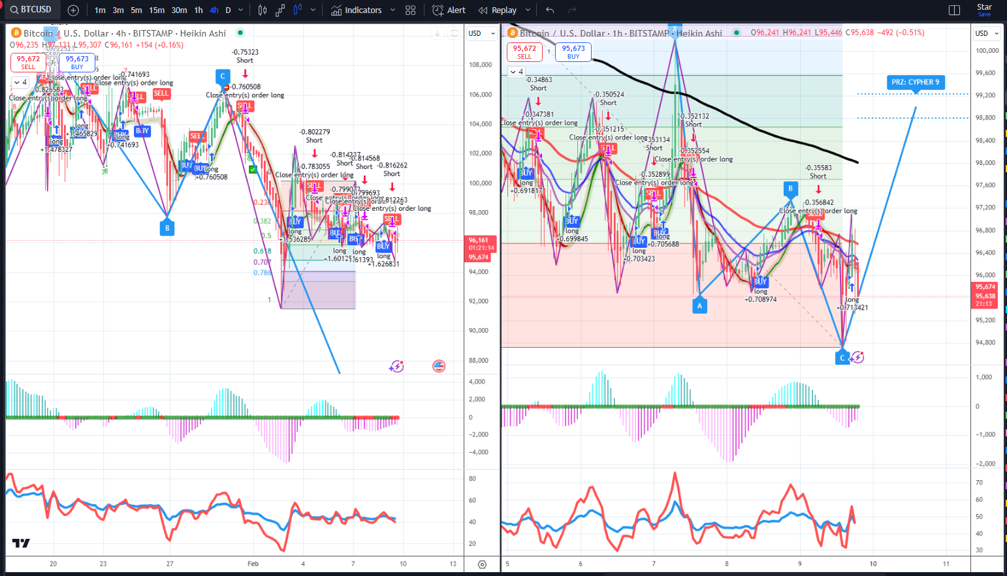
Task: Click pattern point A marker on 1h chart
Action: click(699, 305)
